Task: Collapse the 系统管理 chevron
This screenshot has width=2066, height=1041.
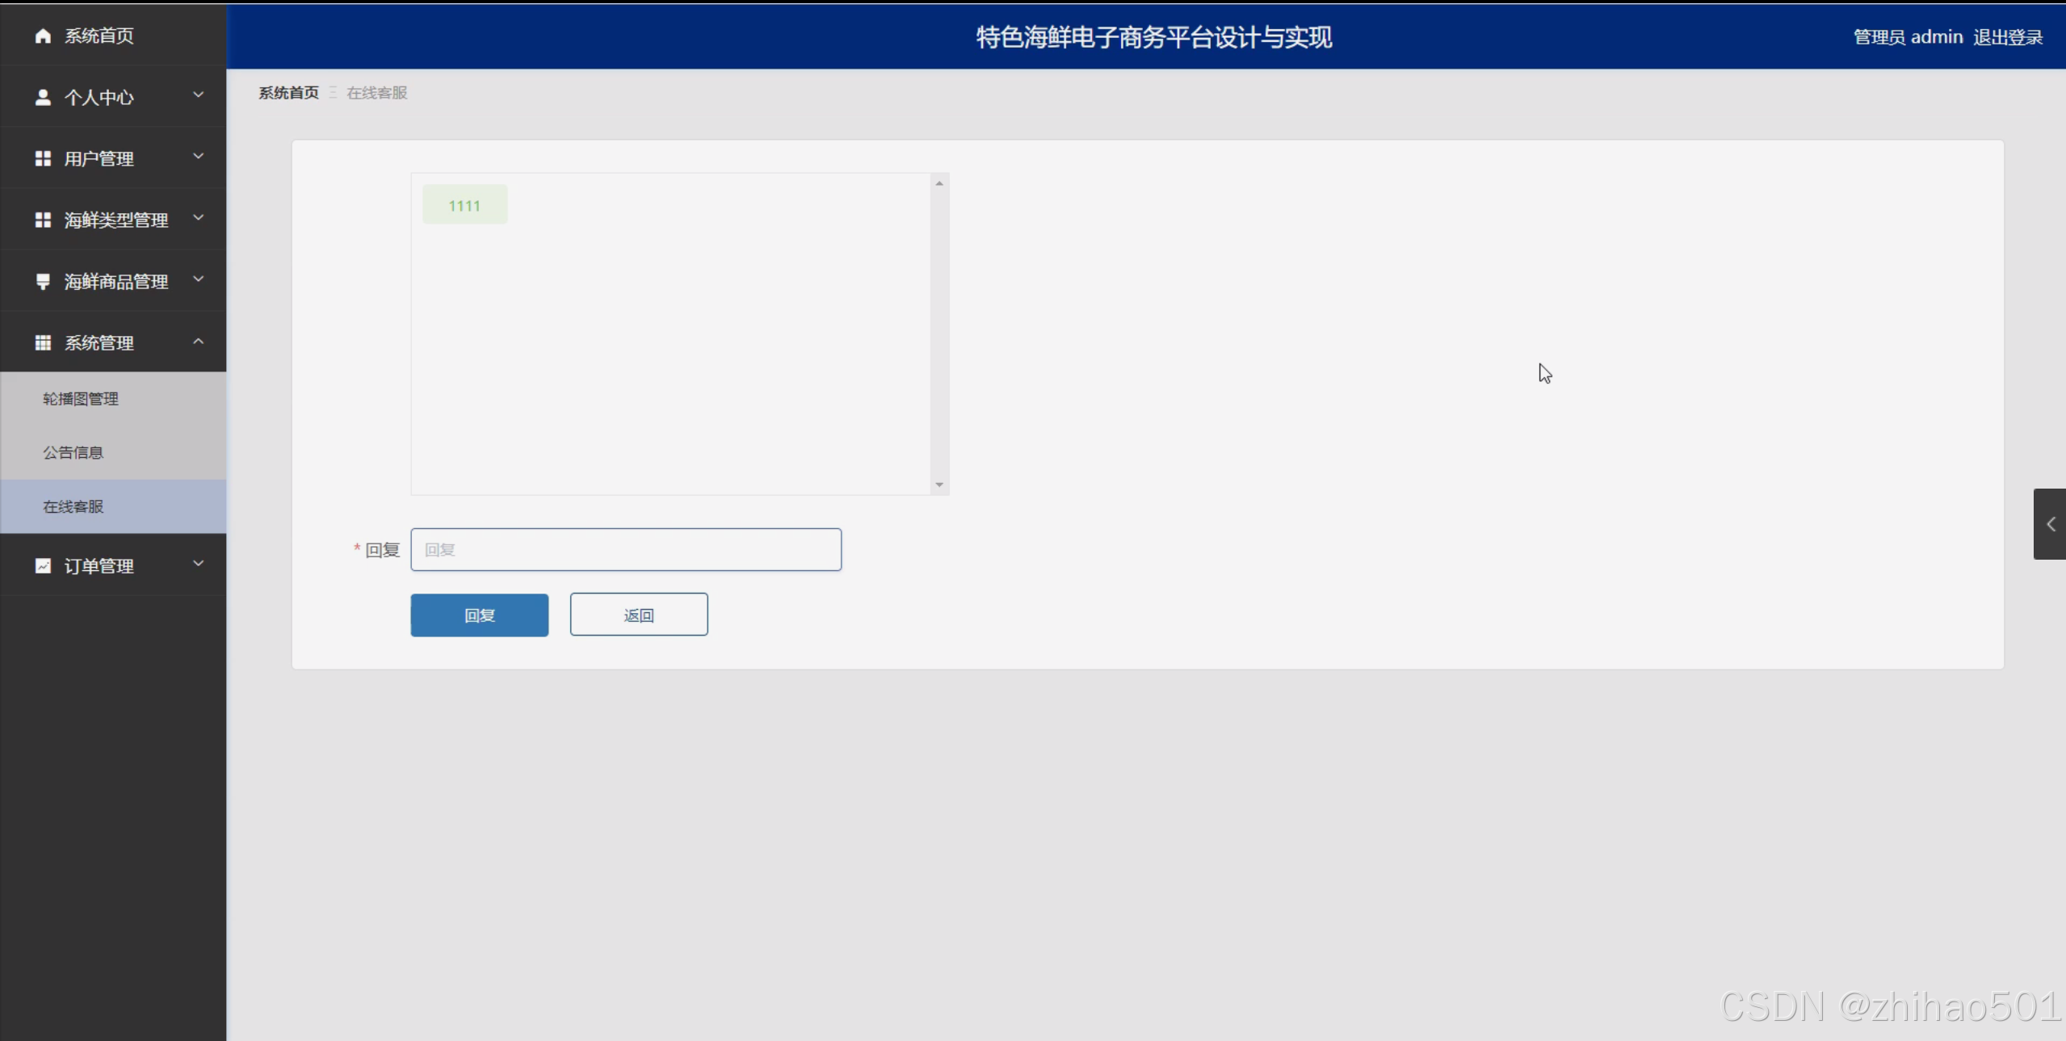Action: [x=198, y=342]
